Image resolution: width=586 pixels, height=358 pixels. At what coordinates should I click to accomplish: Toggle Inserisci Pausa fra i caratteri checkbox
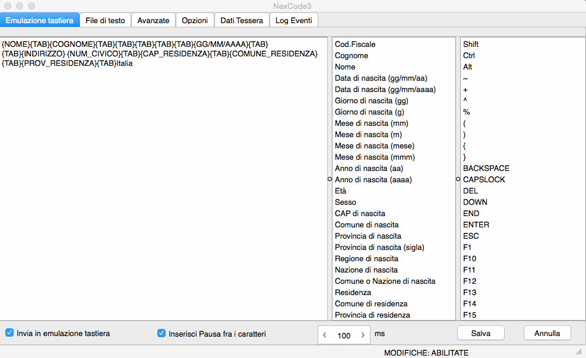tap(161, 334)
